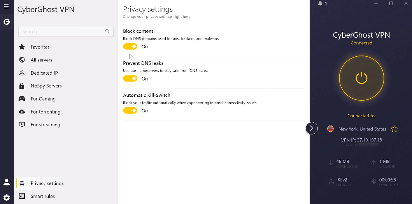Click the server Search input field

[62, 31]
